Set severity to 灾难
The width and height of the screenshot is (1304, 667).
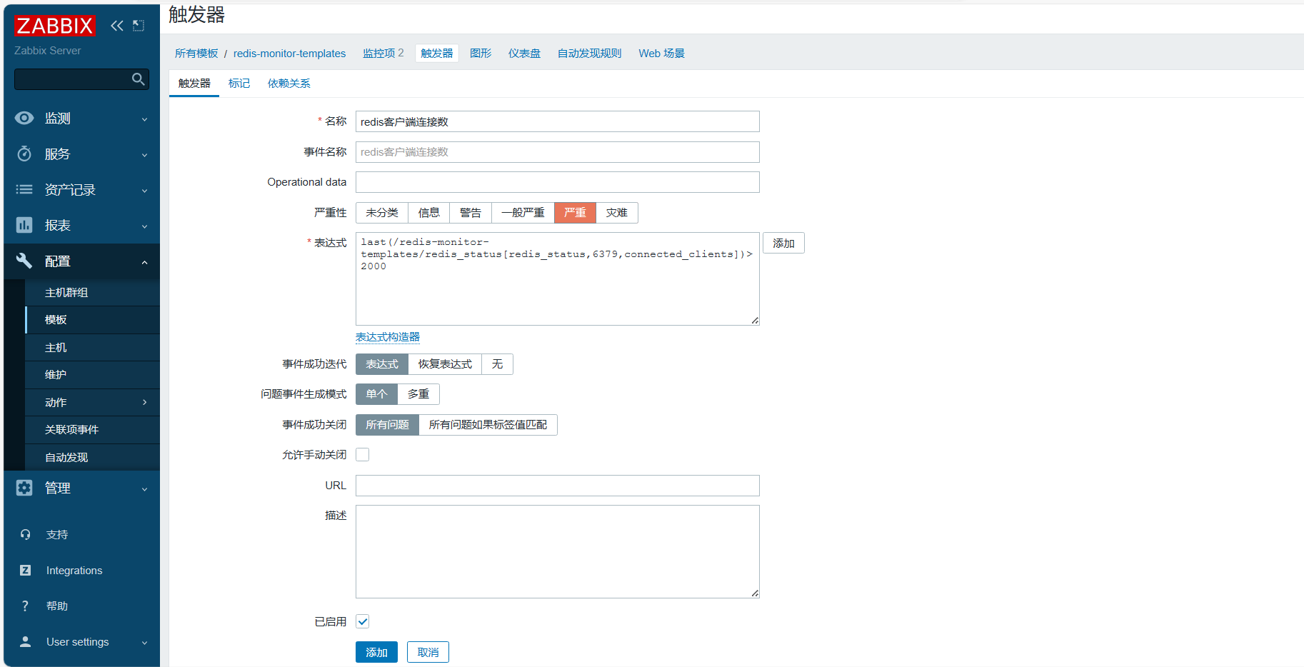(617, 213)
